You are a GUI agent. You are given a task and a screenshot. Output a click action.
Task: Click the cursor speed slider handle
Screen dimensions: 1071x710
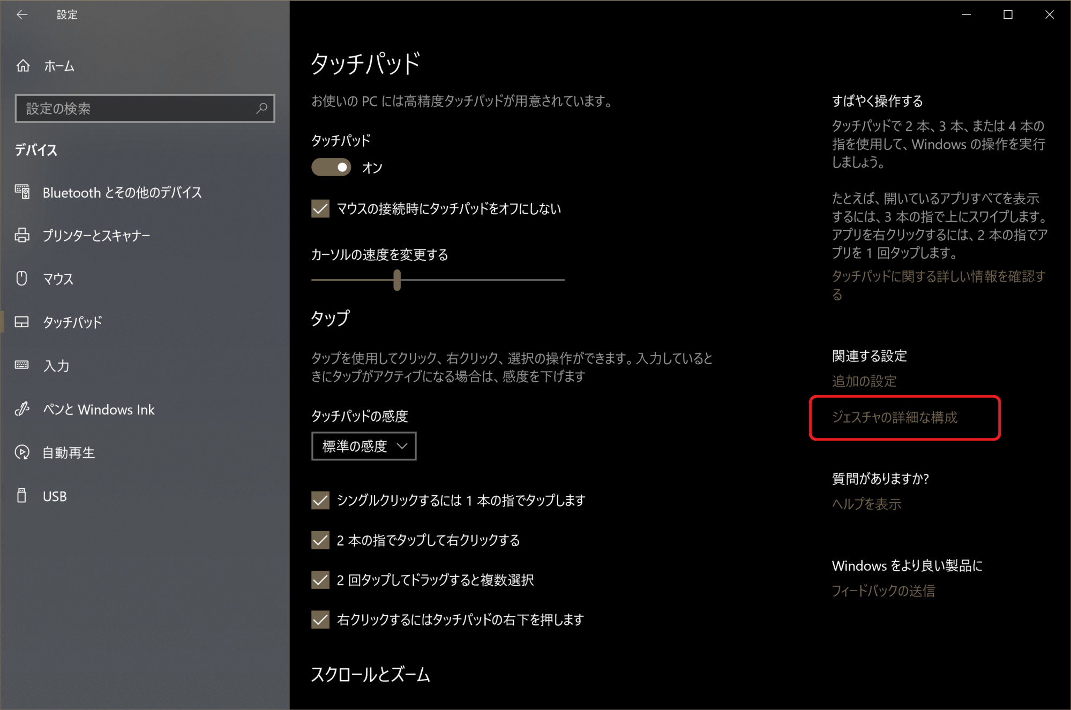pyautogui.click(x=397, y=280)
